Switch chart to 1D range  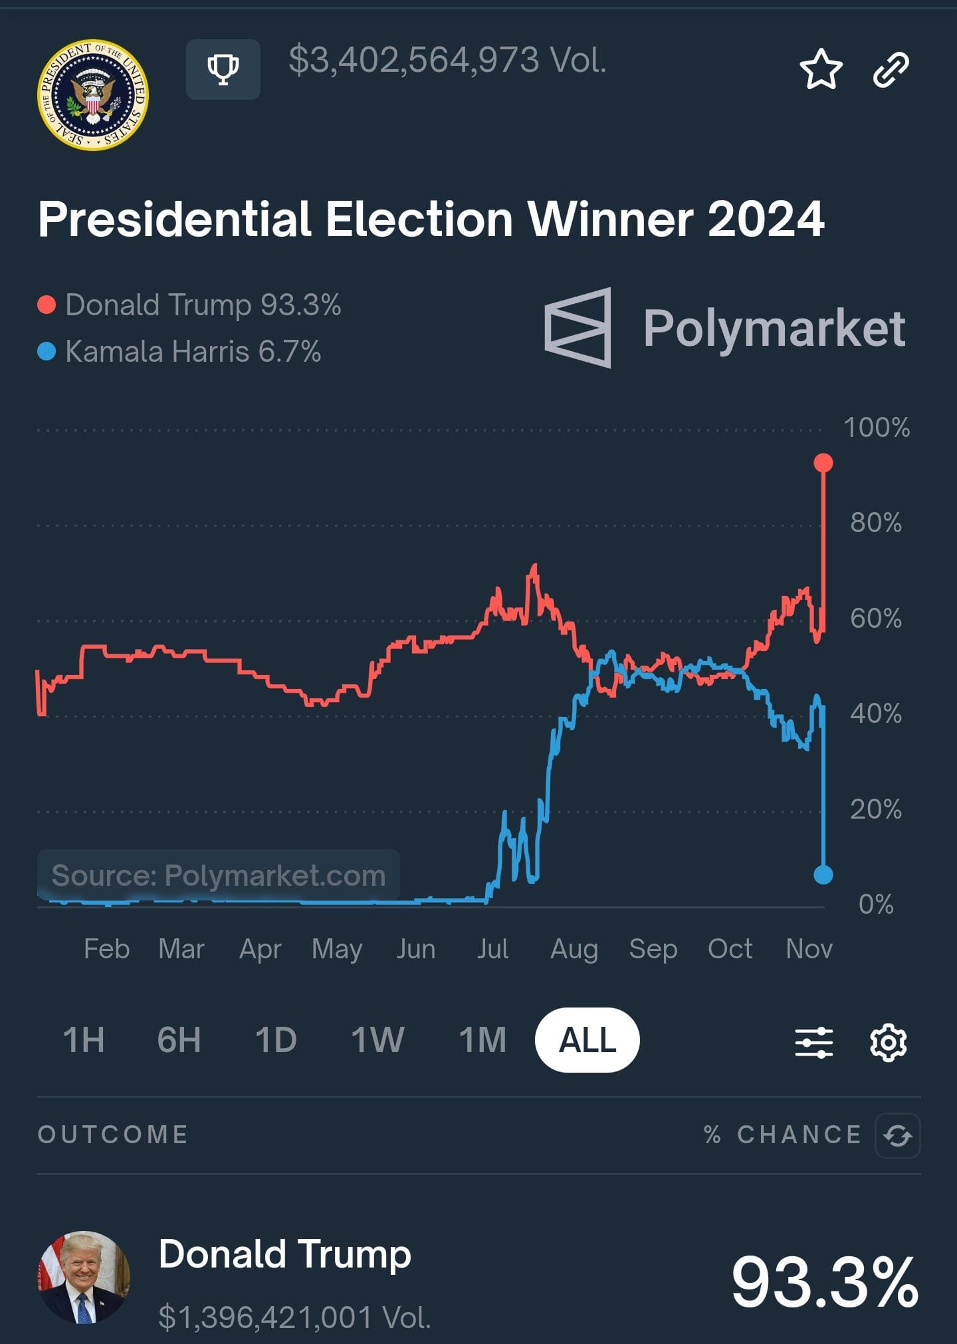click(276, 1040)
